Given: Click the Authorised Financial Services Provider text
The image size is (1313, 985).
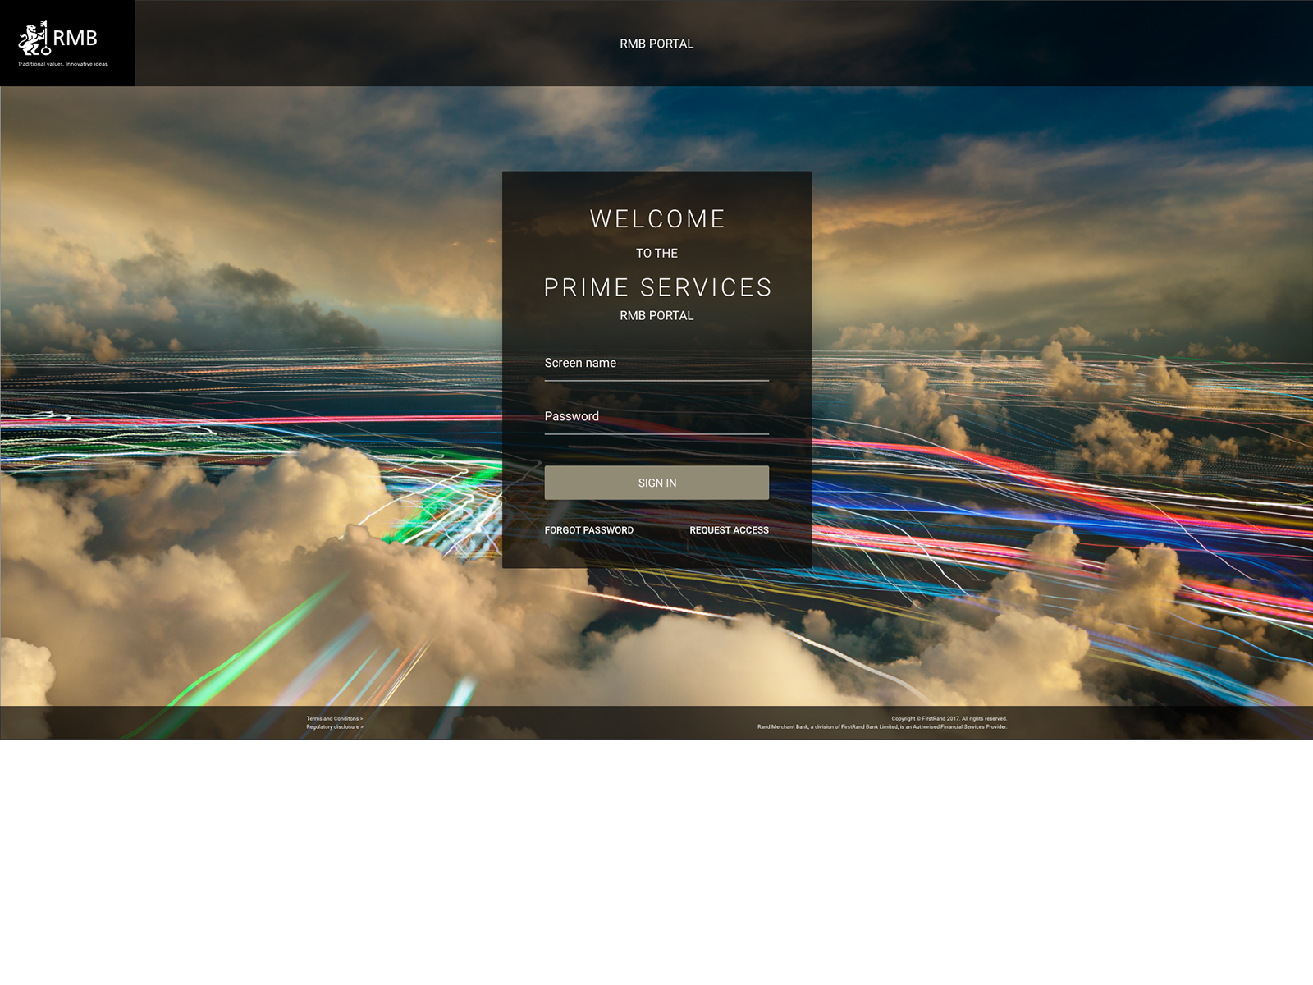Looking at the screenshot, I should click(882, 726).
